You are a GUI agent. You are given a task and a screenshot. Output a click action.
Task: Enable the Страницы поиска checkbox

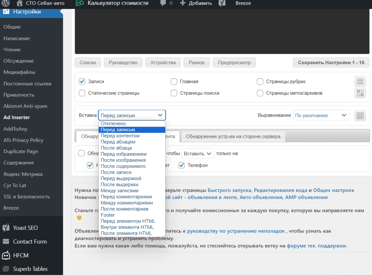pyautogui.click(x=174, y=93)
